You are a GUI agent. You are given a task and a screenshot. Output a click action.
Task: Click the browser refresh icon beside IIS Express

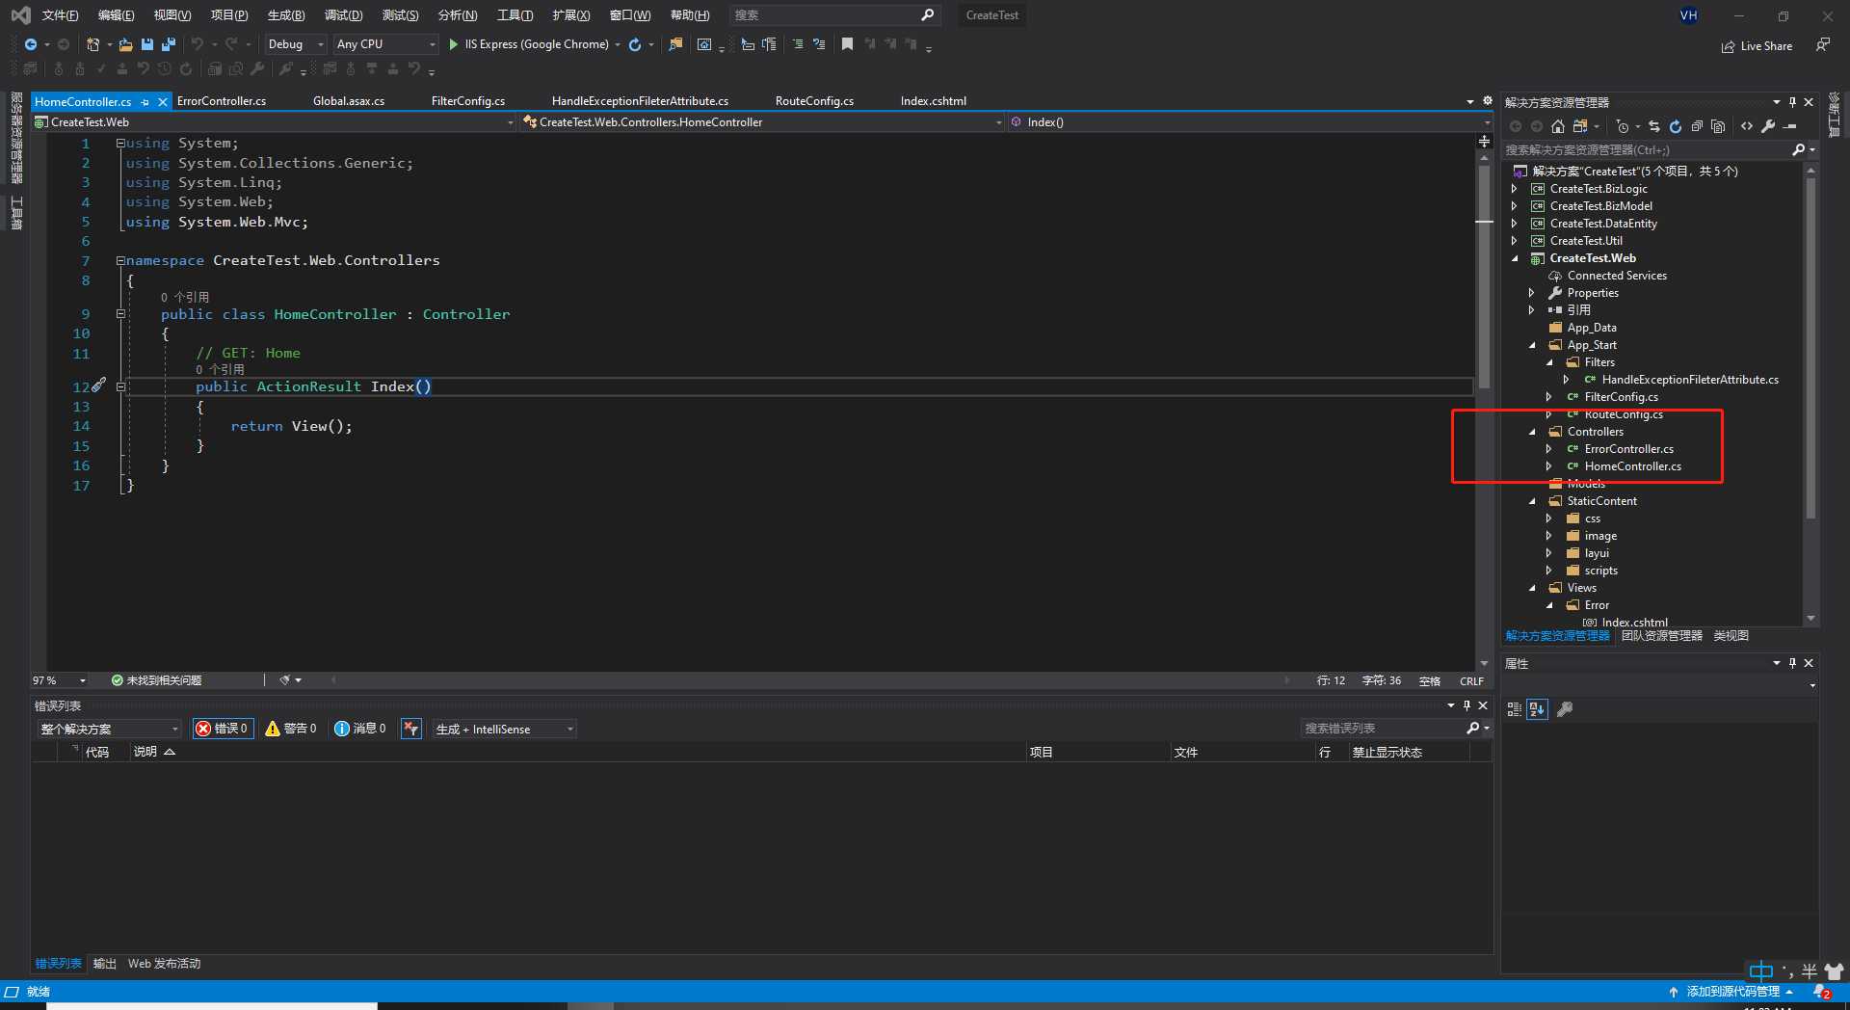pyautogui.click(x=635, y=44)
